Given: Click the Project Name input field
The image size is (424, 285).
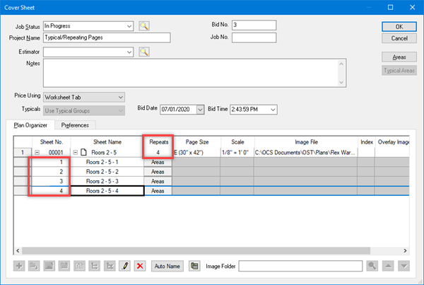Looking at the screenshot, I should (107, 37).
